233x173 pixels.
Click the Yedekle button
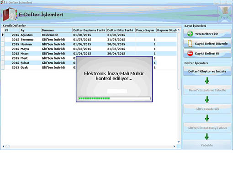(207, 145)
